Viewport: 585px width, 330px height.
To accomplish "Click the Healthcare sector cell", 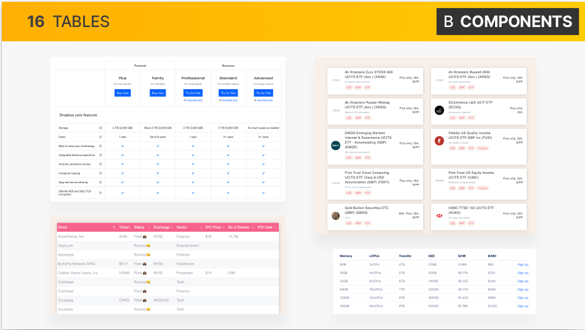I will click(x=185, y=264).
